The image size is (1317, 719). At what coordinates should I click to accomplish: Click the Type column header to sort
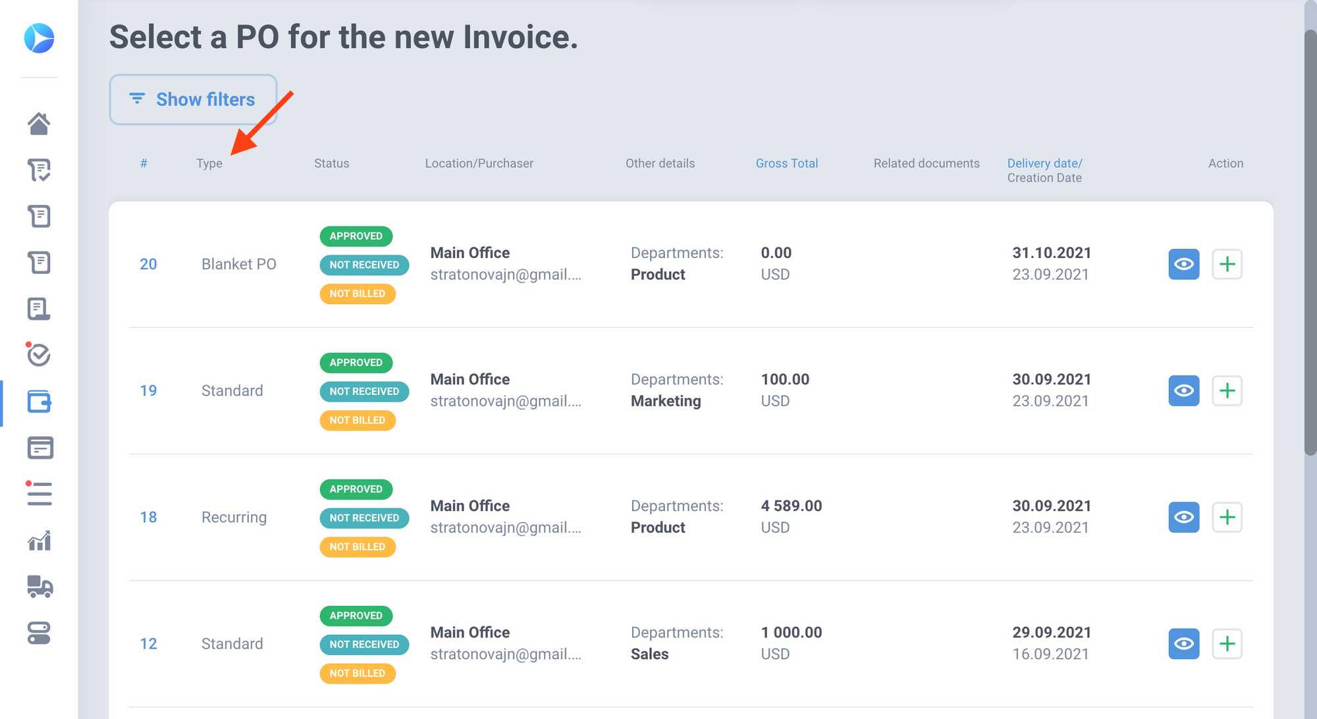click(x=210, y=163)
